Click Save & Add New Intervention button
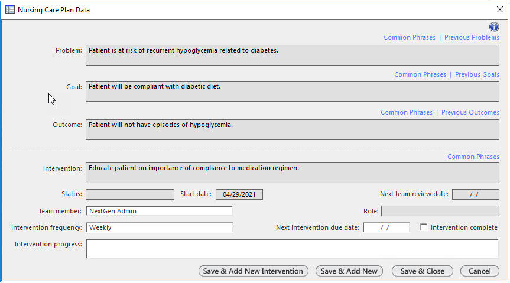 [x=254, y=271]
